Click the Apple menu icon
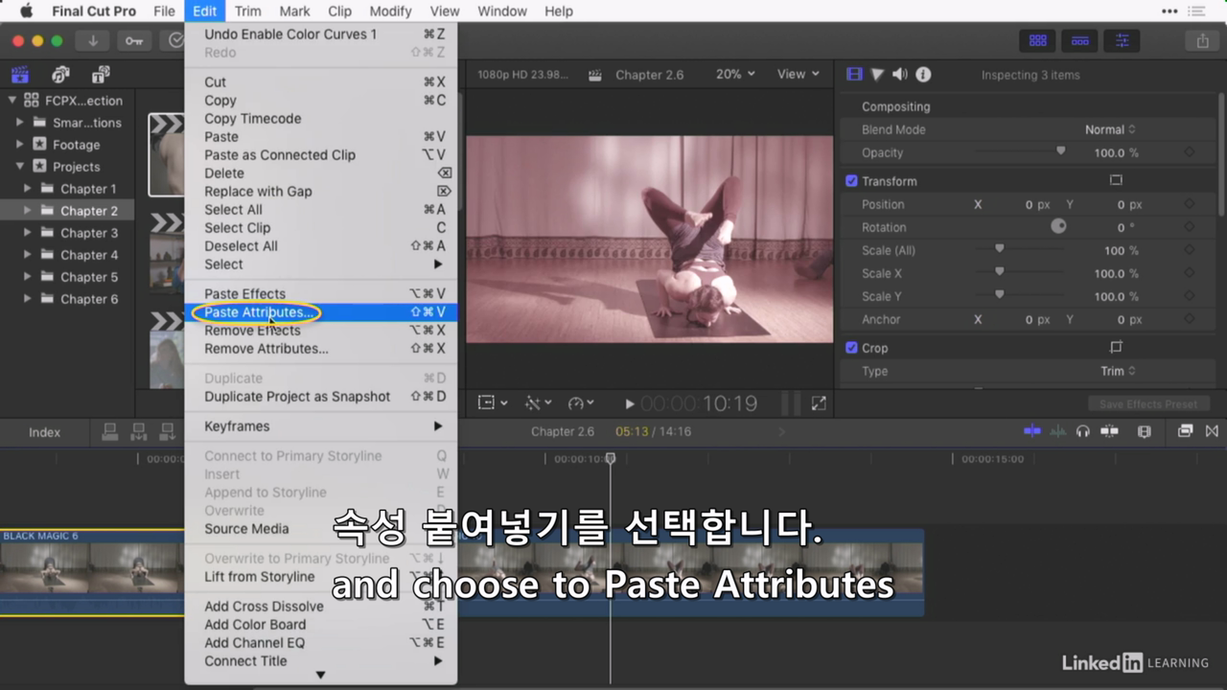This screenshot has width=1227, height=690. [x=26, y=11]
